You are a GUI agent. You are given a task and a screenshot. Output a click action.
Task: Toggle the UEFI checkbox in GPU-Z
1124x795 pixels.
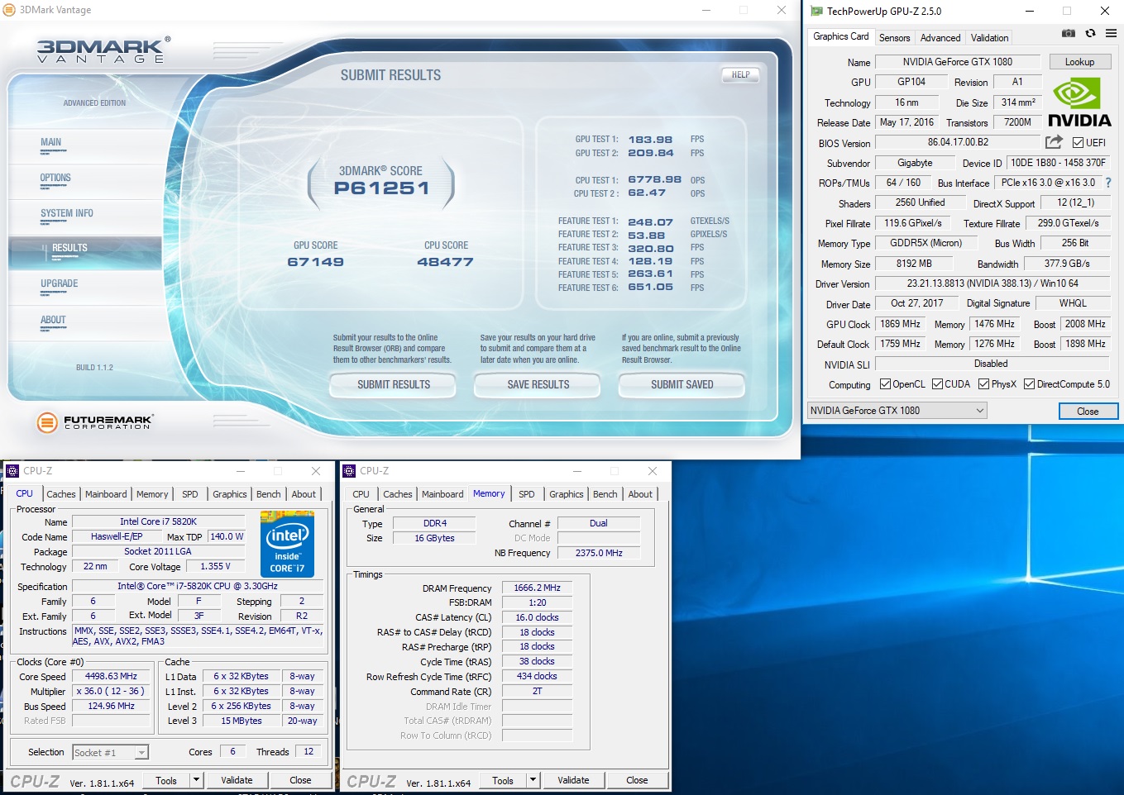click(1078, 143)
